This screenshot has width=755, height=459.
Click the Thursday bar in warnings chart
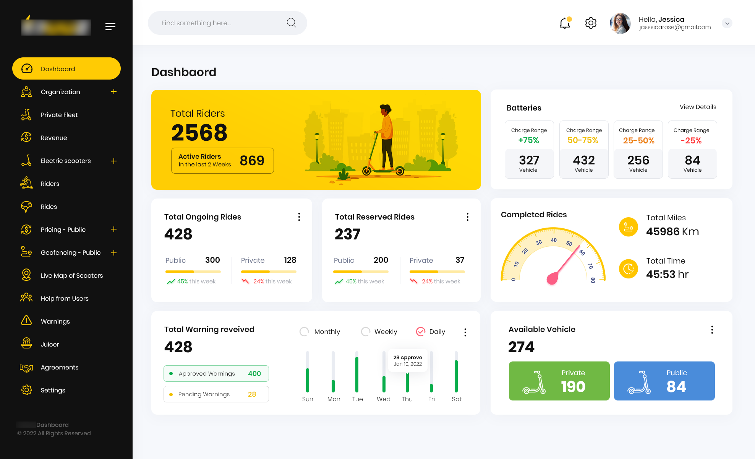[x=407, y=382]
